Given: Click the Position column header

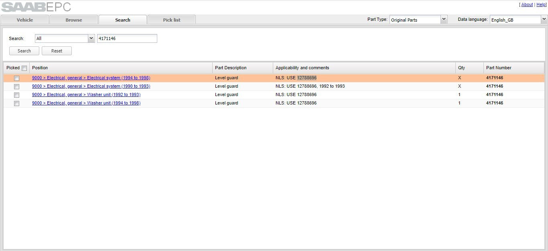Looking at the screenshot, I should coord(121,68).
